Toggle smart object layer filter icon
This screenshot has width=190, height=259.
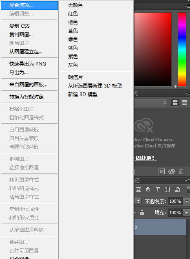(177, 190)
